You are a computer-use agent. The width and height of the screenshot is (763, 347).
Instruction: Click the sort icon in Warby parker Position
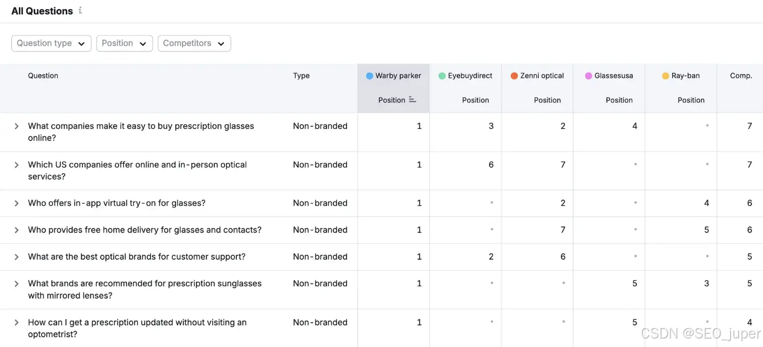pyautogui.click(x=412, y=100)
